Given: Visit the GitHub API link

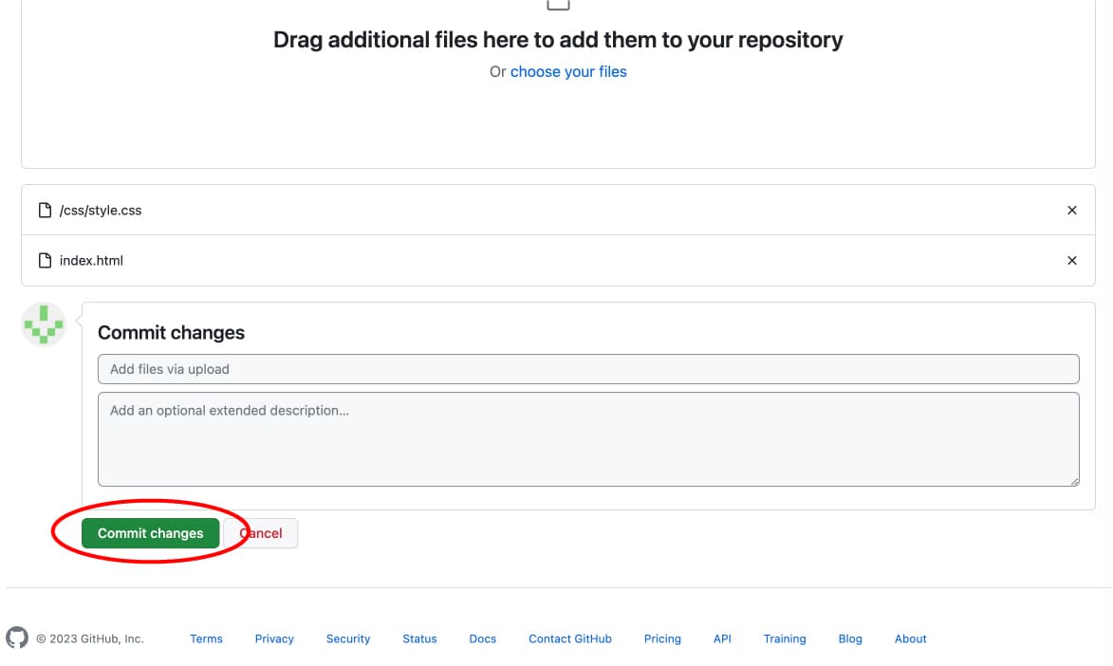Looking at the screenshot, I should (x=722, y=638).
